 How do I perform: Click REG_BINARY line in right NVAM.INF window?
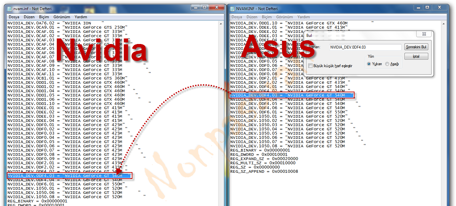pos(260,150)
